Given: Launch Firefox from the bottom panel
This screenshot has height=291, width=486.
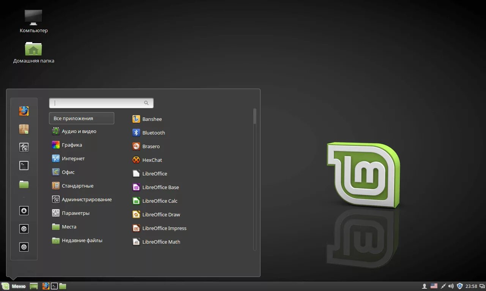Looking at the screenshot, I should [x=46, y=286].
